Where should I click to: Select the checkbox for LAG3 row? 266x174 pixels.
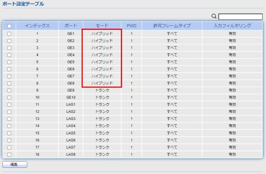9,119
